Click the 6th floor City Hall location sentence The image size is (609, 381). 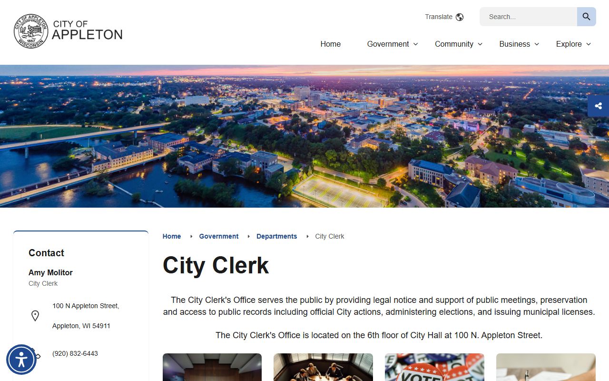[379, 335]
